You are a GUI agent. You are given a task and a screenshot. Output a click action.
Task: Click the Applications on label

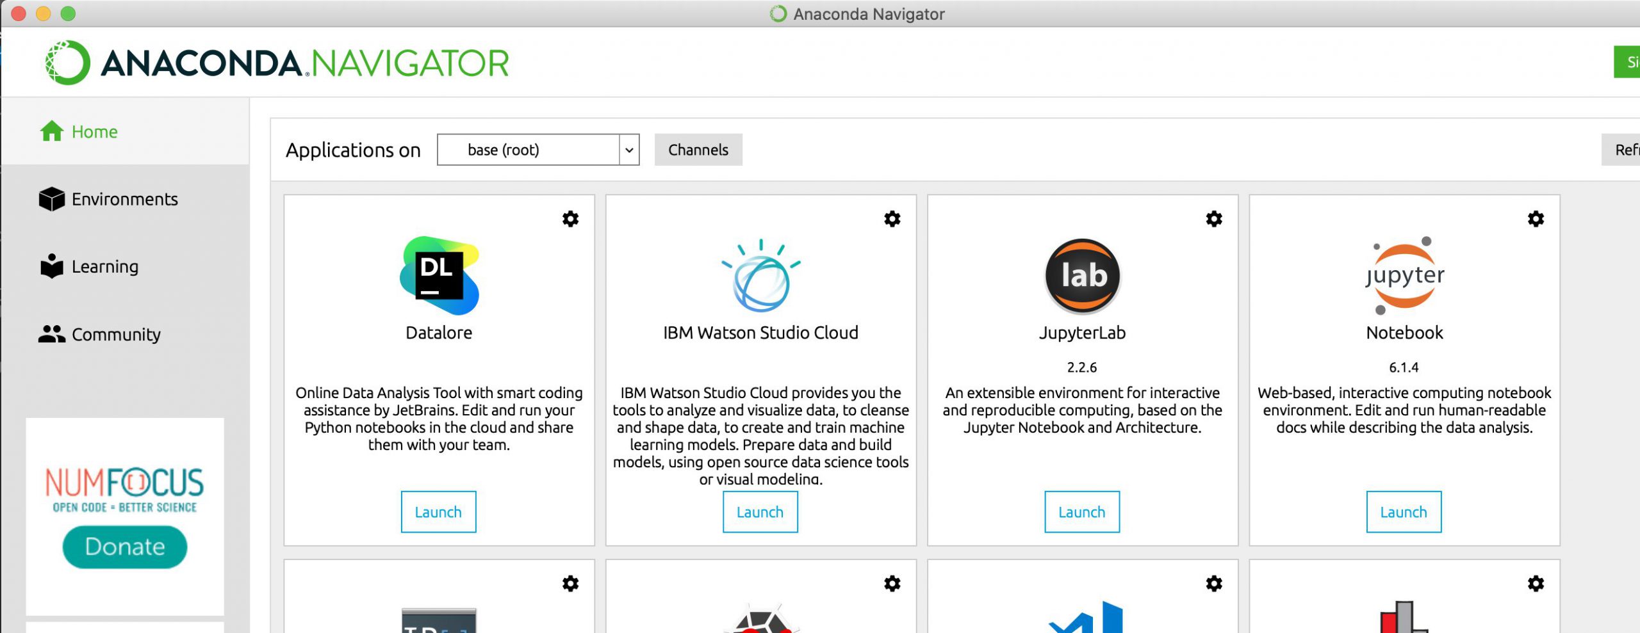(x=353, y=150)
